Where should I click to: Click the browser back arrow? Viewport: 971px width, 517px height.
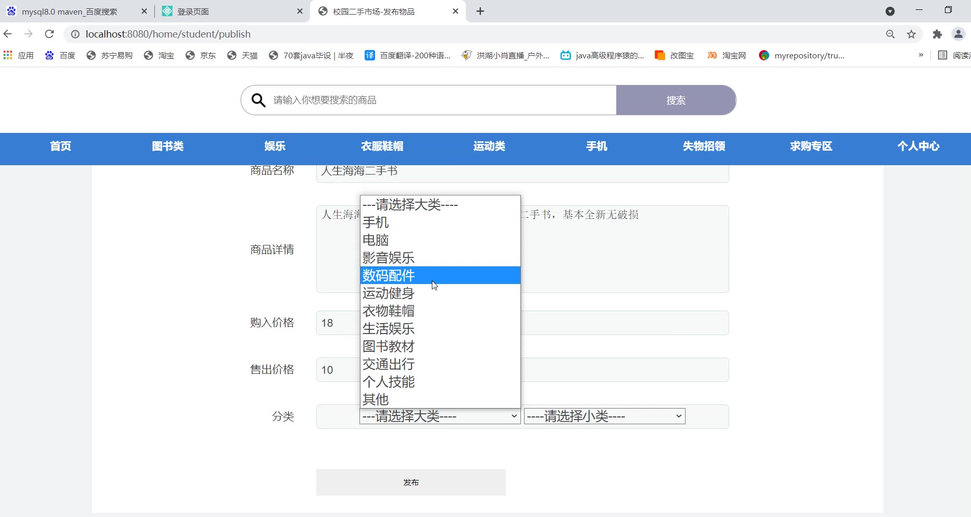pyautogui.click(x=8, y=34)
